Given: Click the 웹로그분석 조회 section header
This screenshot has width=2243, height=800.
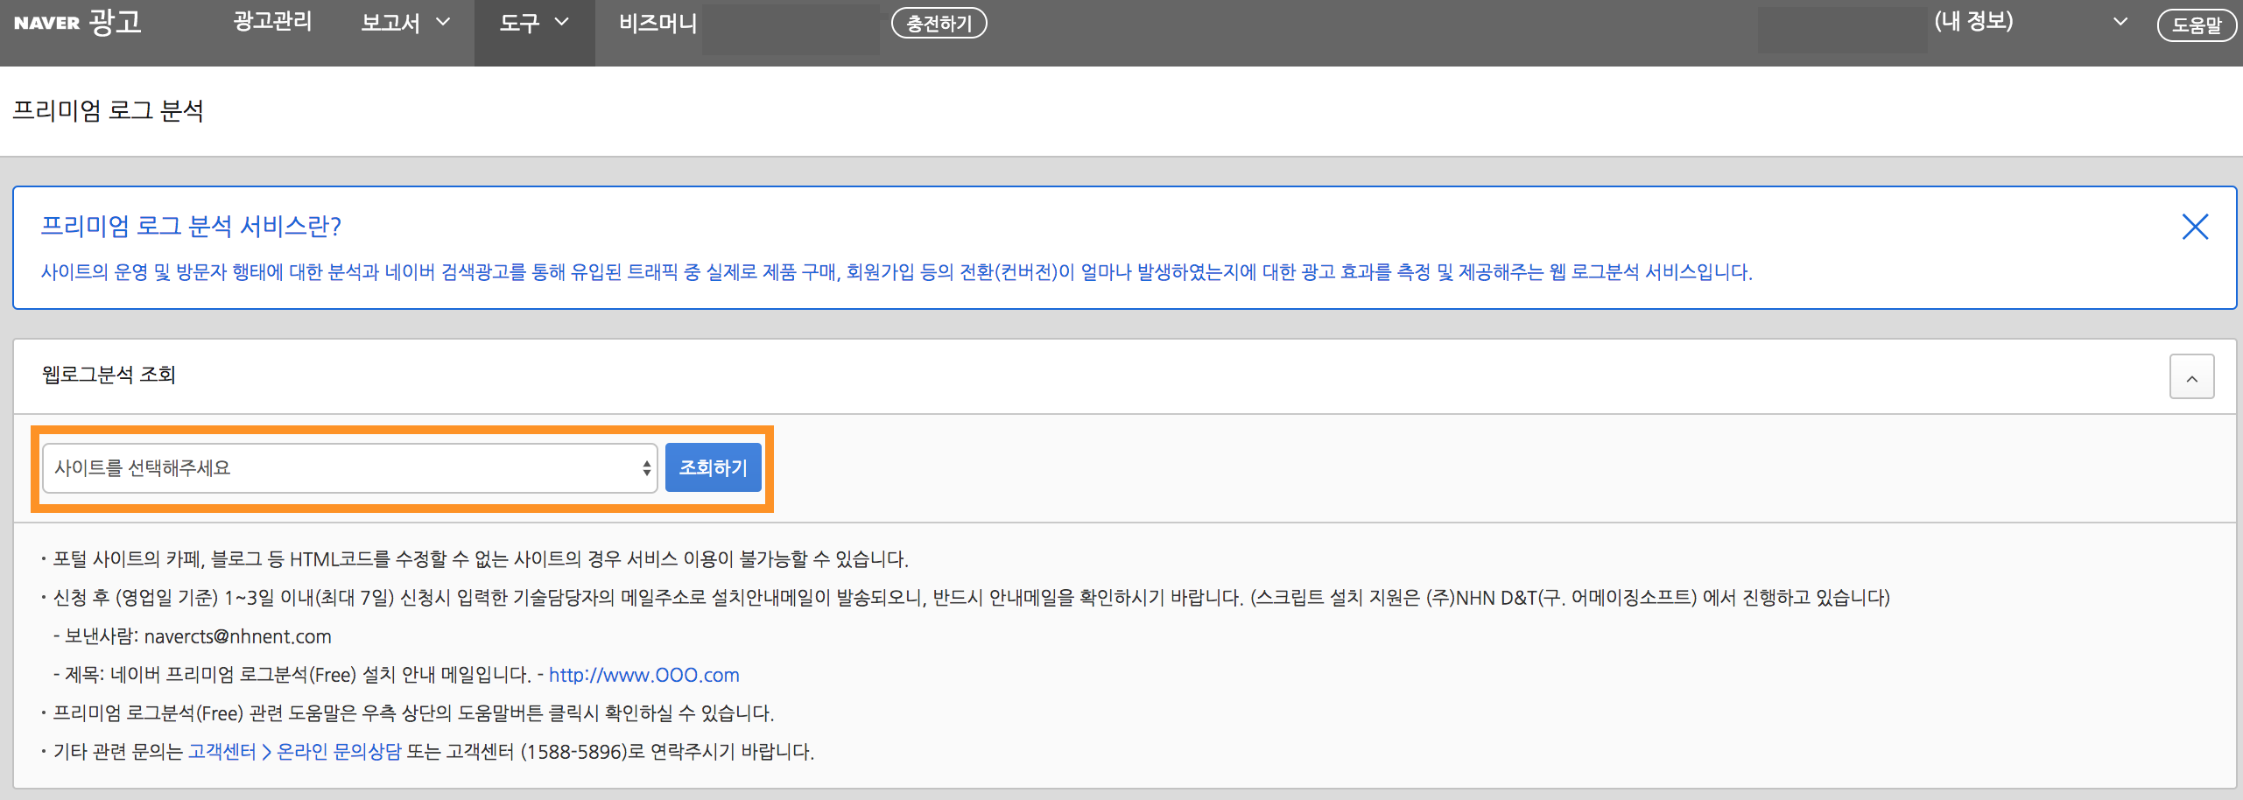Looking at the screenshot, I should point(109,375).
